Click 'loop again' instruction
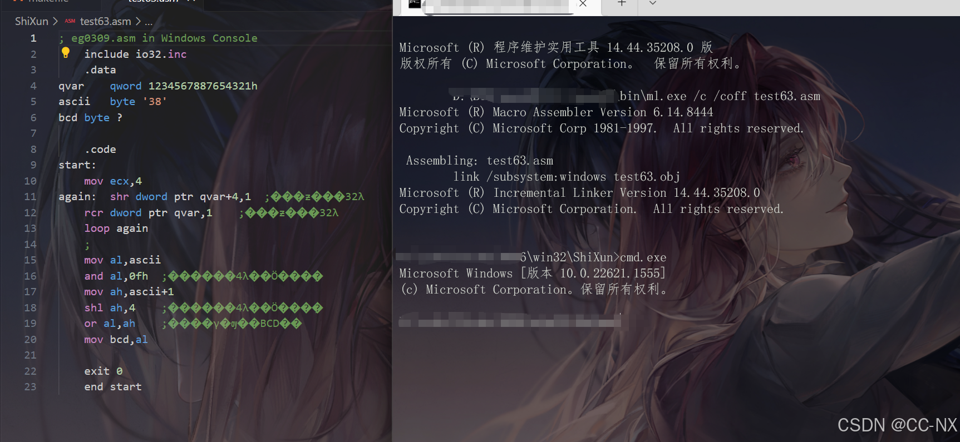Image resolution: width=960 pixels, height=442 pixels. pyautogui.click(x=116, y=229)
